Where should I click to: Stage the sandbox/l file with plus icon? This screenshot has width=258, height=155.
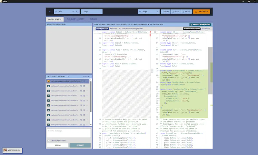click(87, 96)
